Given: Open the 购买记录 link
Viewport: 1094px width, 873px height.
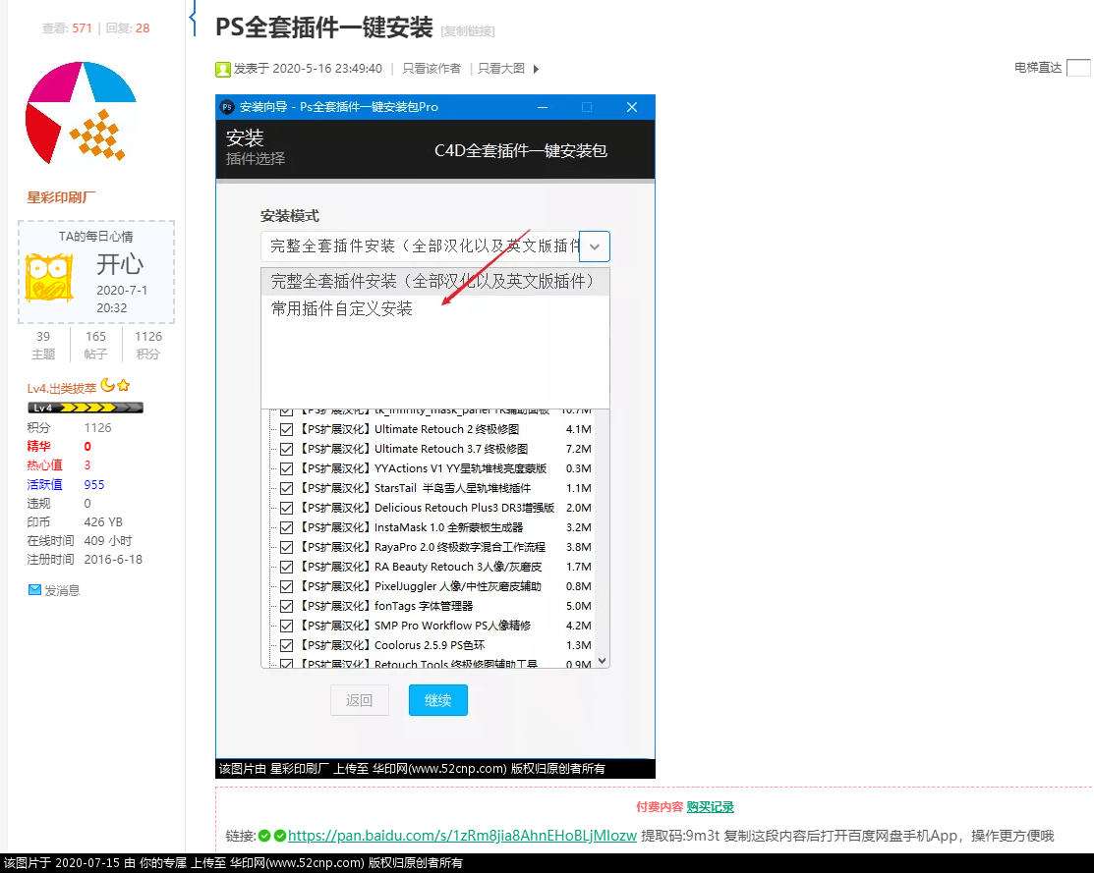Looking at the screenshot, I should pyautogui.click(x=711, y=807).
